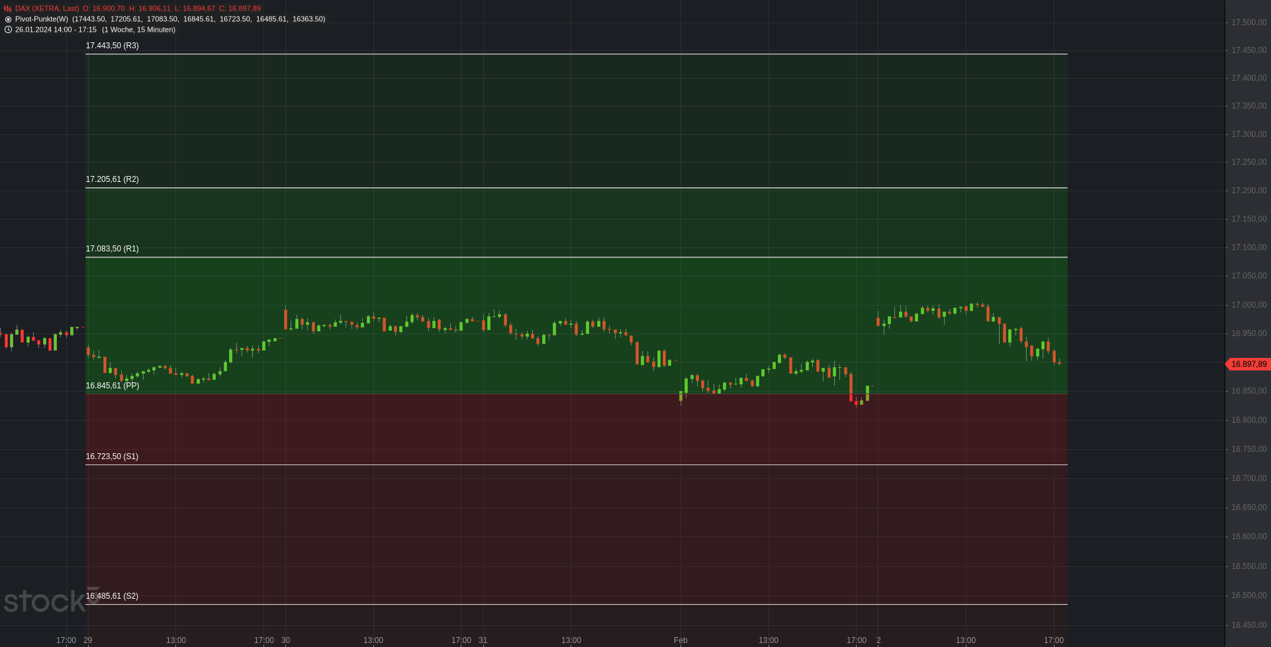Click the 17.500,00 price axis label

[x=1248, y=22]
